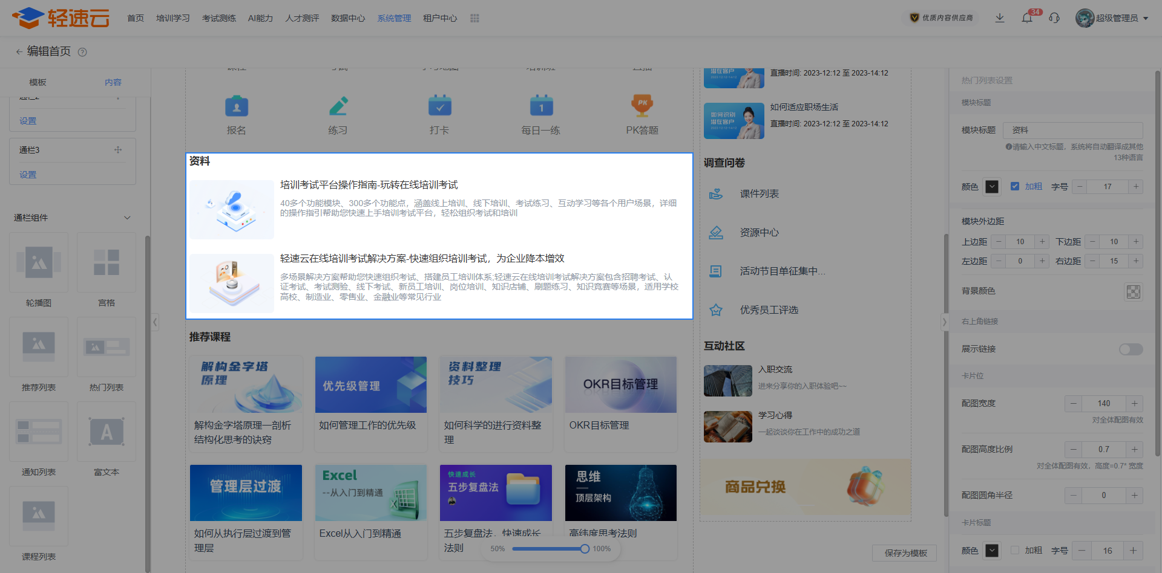
Task: Switch to the 模板 tab
Action: [x=38, y=82]
